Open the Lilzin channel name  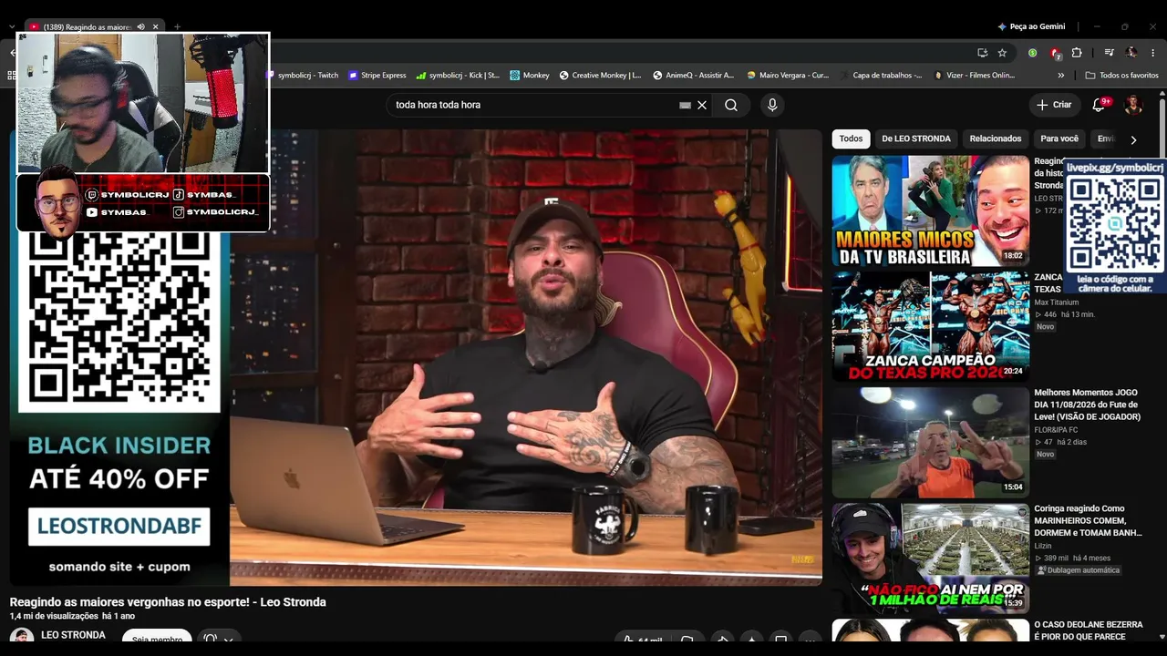1042,546
